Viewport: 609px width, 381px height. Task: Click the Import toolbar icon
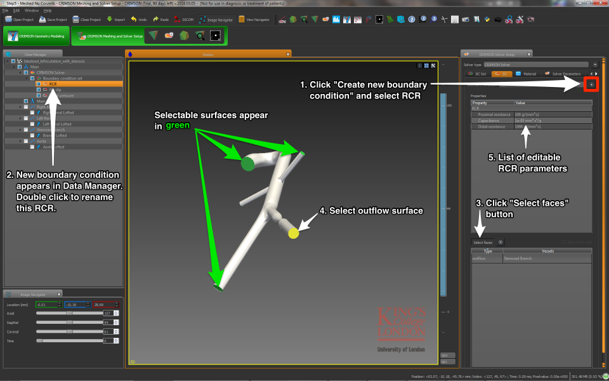click(x=115, y=20)
